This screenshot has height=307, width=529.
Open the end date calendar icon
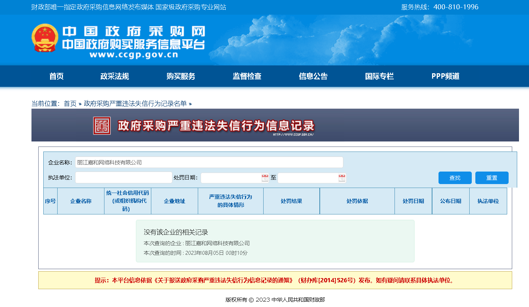pos(342,178)
